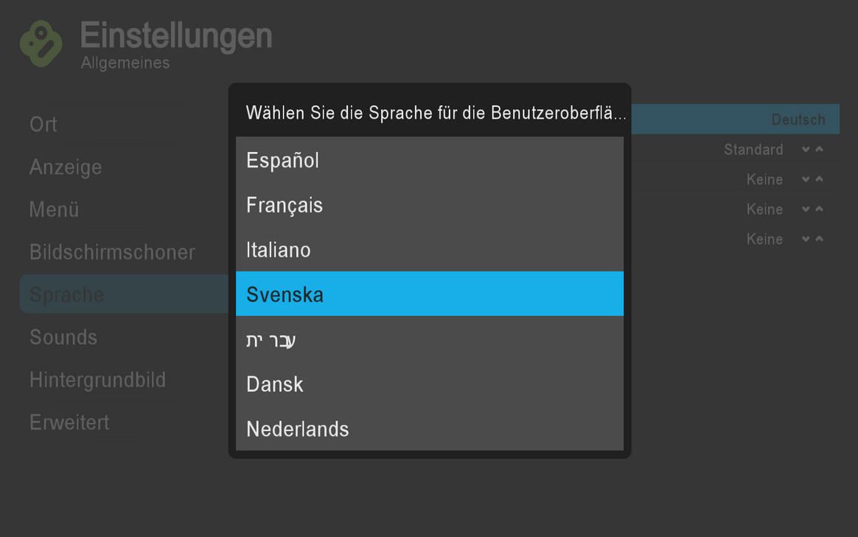This screenshot has height=537, width=858.
Task: Open the Sounds settings category
Action: (x=63, y=338)
